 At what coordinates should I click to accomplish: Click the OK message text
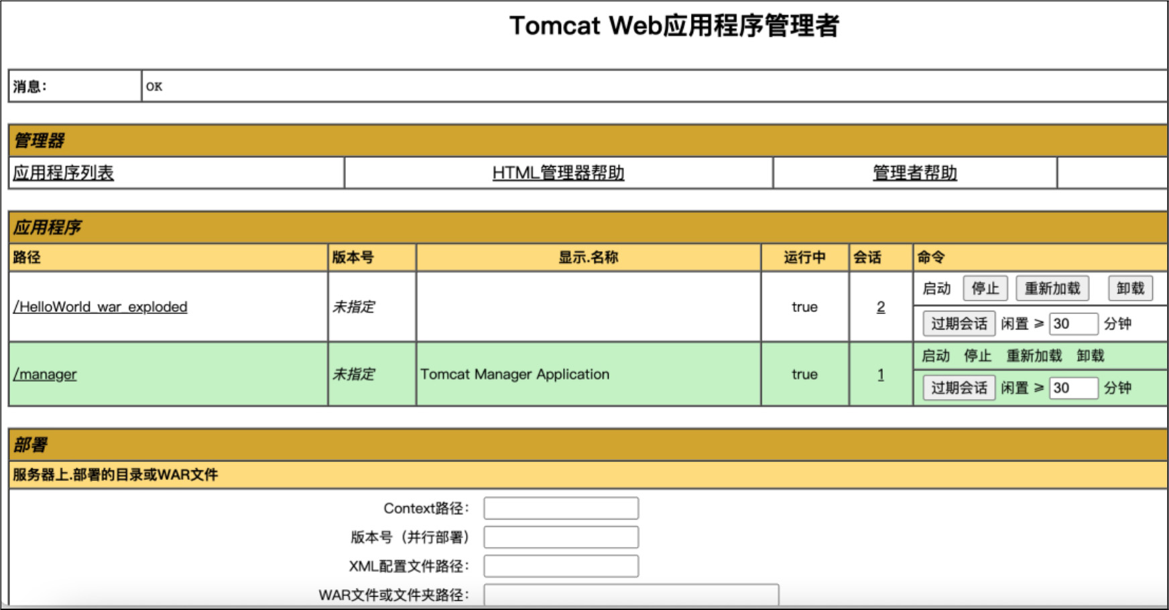154,86
